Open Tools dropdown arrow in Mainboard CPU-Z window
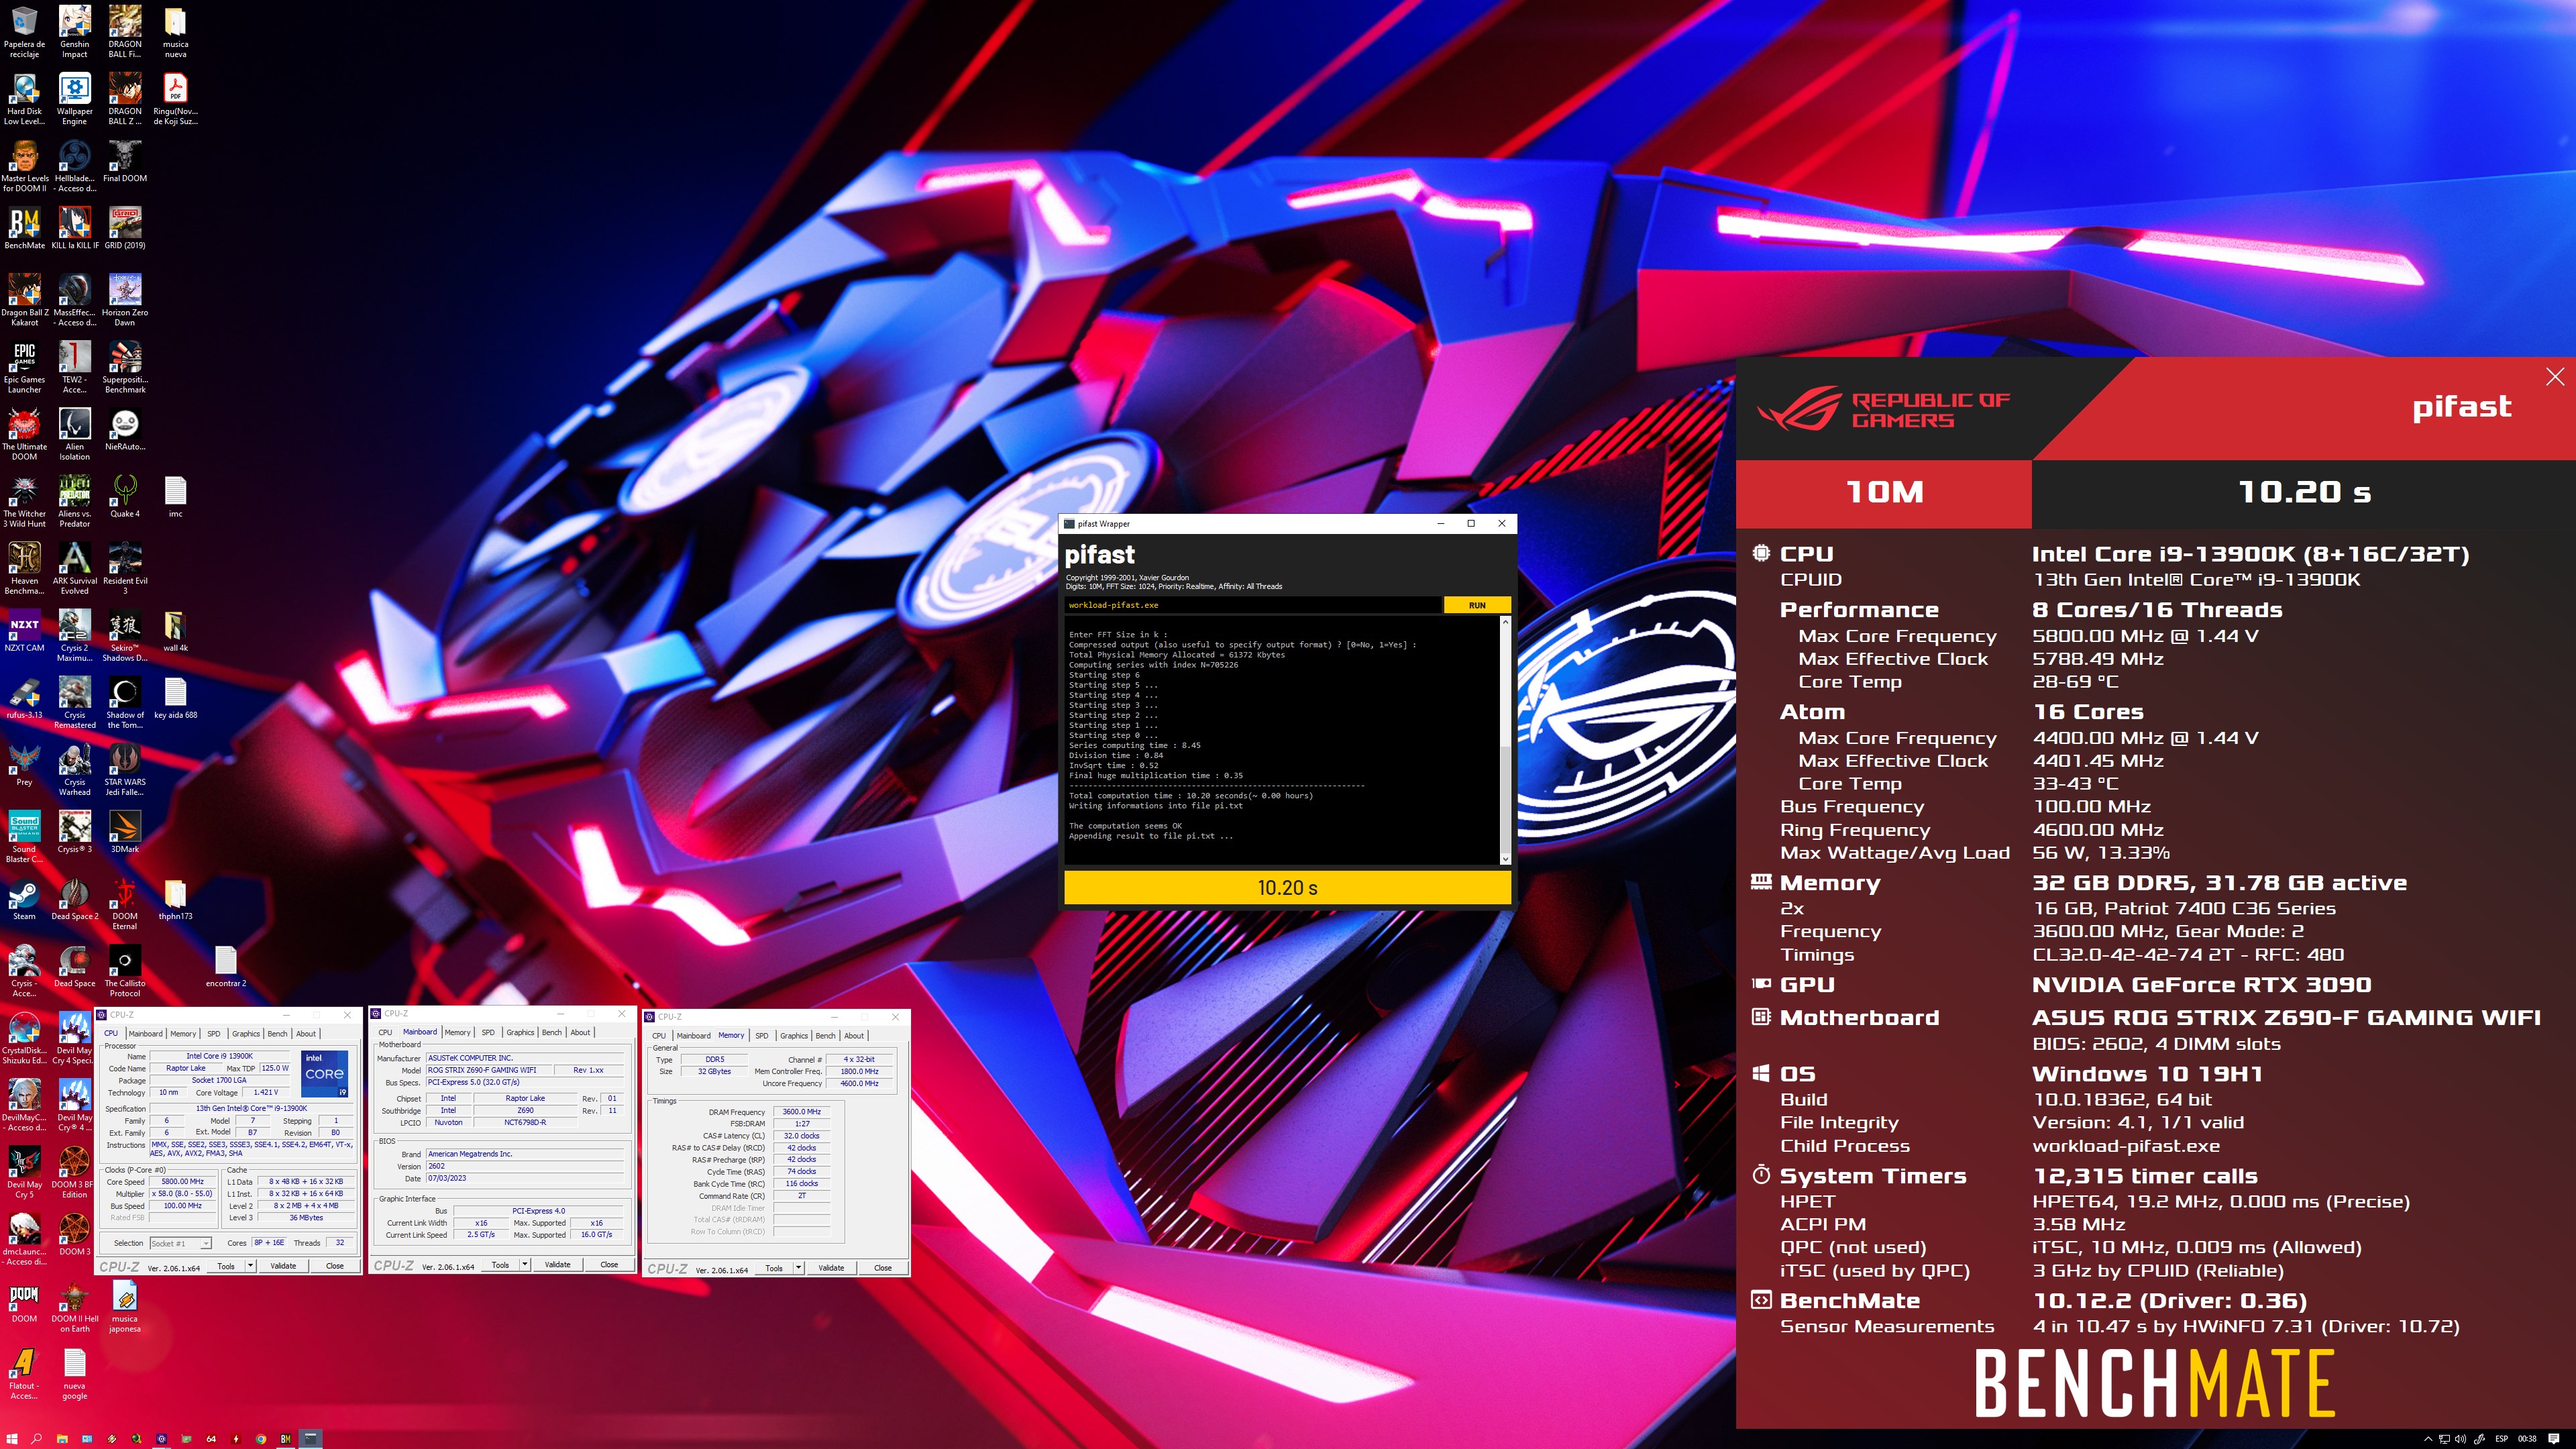This screenshot has height=1449, width=2576. click(524, 1264)
